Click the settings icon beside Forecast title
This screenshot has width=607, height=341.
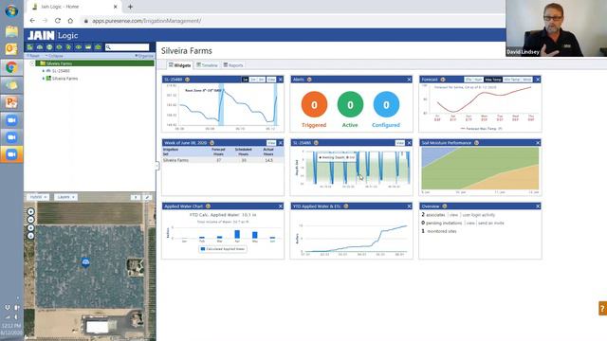tap(443, 80)
